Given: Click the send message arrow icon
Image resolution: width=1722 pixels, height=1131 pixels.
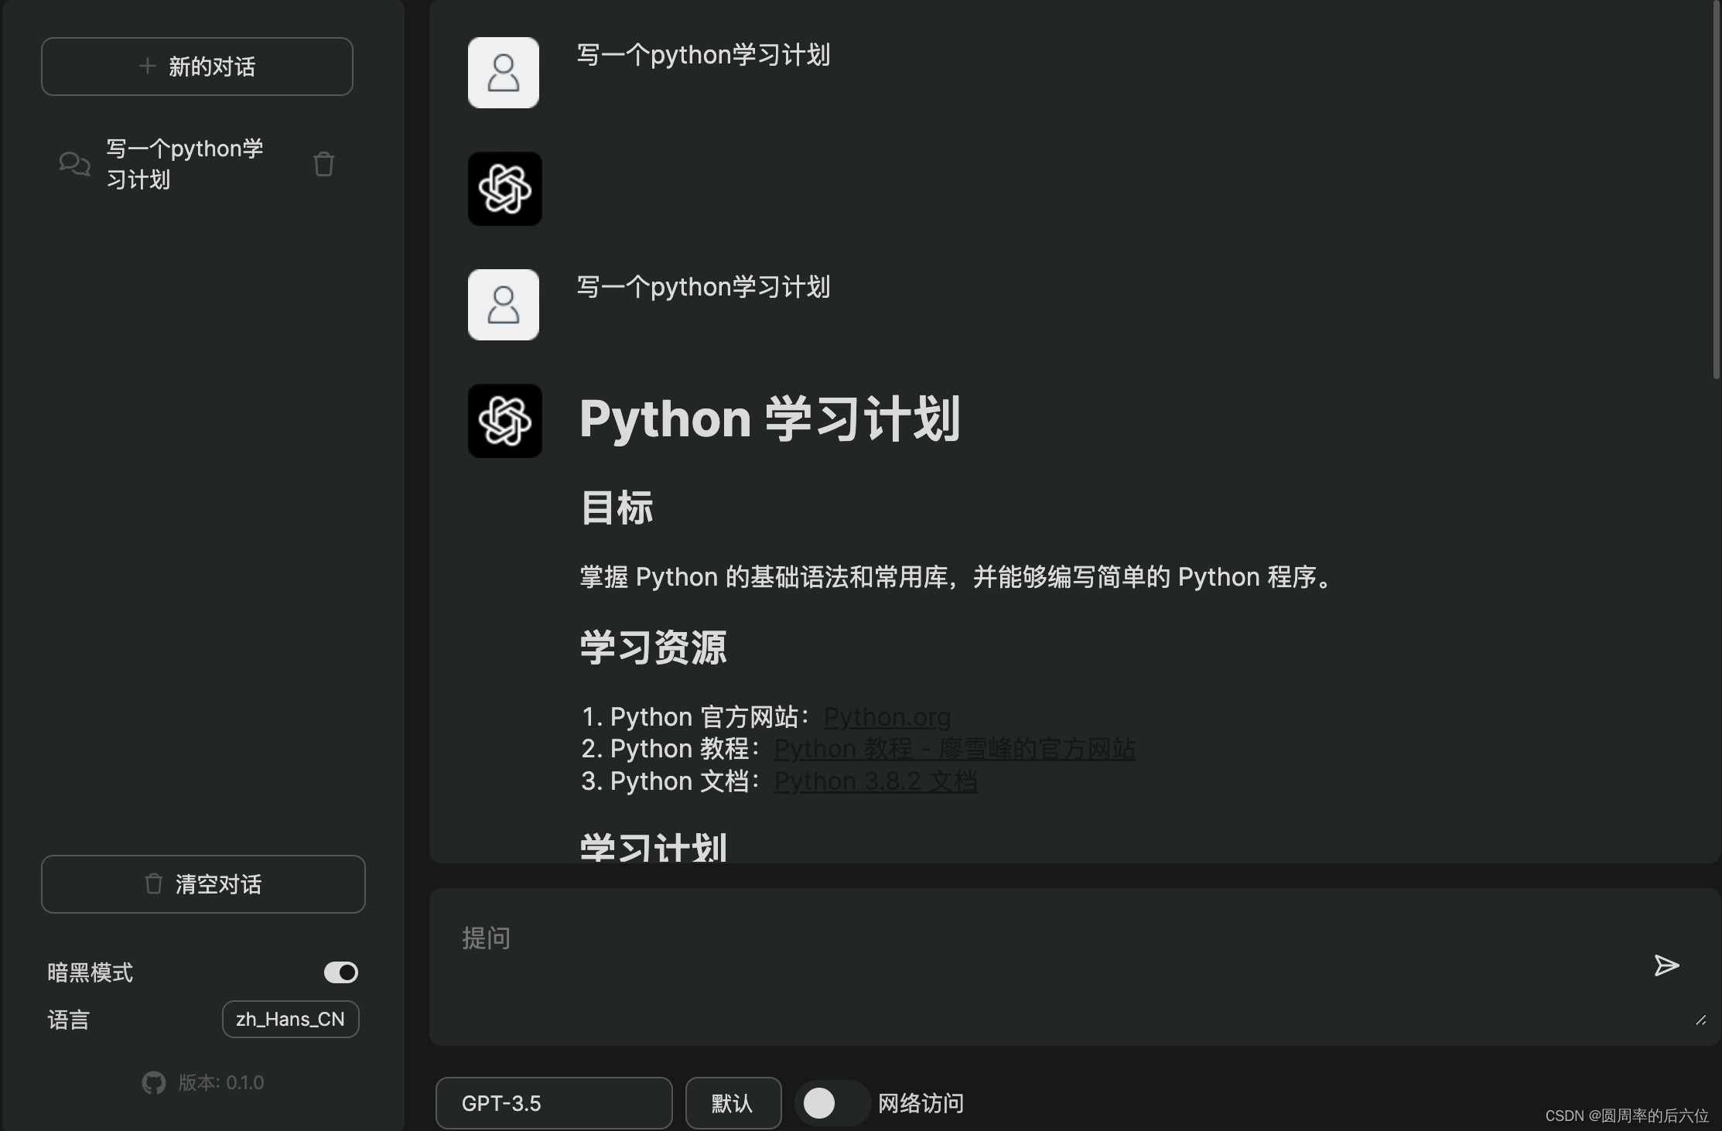Looking at the screenshot, I should pyautogui.click(x=1666, y=965).
